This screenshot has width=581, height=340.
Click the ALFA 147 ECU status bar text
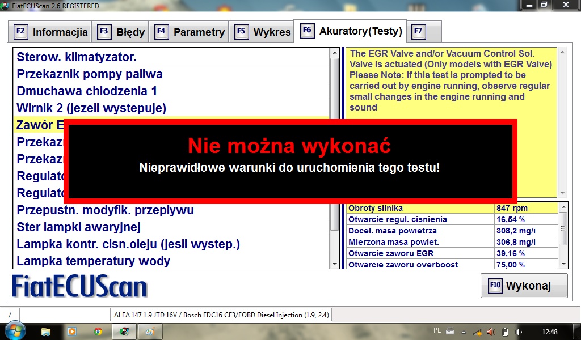click(221, 315)
